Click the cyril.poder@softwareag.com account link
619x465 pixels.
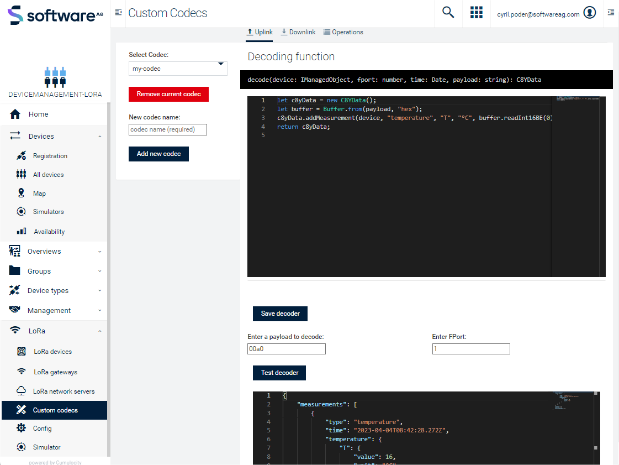[538, 14]
